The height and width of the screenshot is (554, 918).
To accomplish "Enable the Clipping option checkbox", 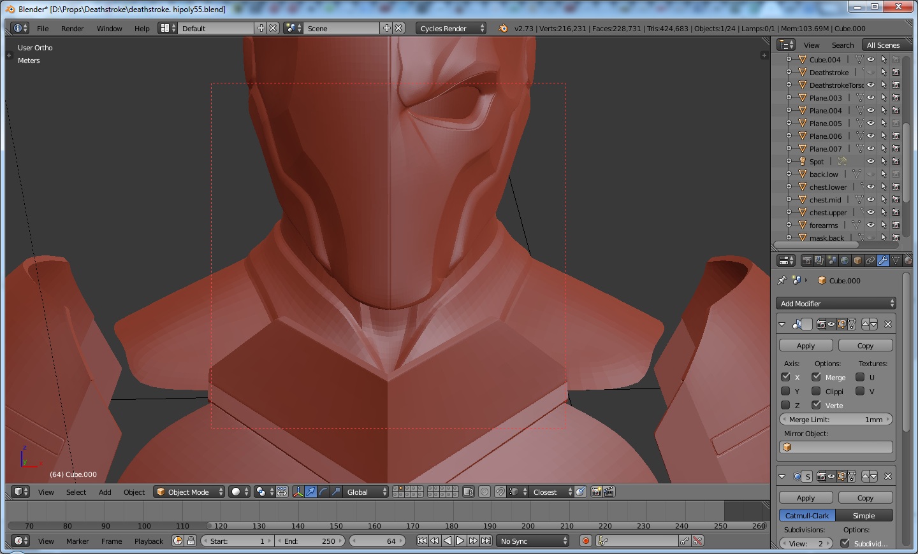I will 816,391.
